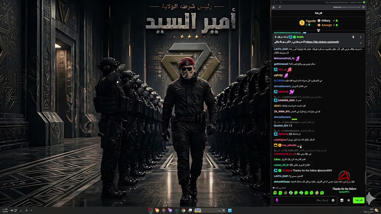Click the followers-only heart label above the emotes
381x214 pixels.
[279, 188]
